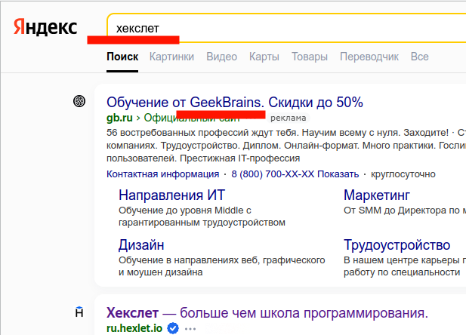Switch to the Видео tab
466x335 pixels.
click(x=222, y=57)
